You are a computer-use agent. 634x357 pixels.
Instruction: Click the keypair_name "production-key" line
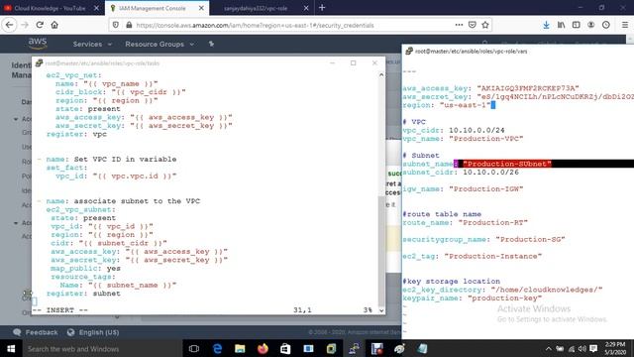[x=472, y=298]
